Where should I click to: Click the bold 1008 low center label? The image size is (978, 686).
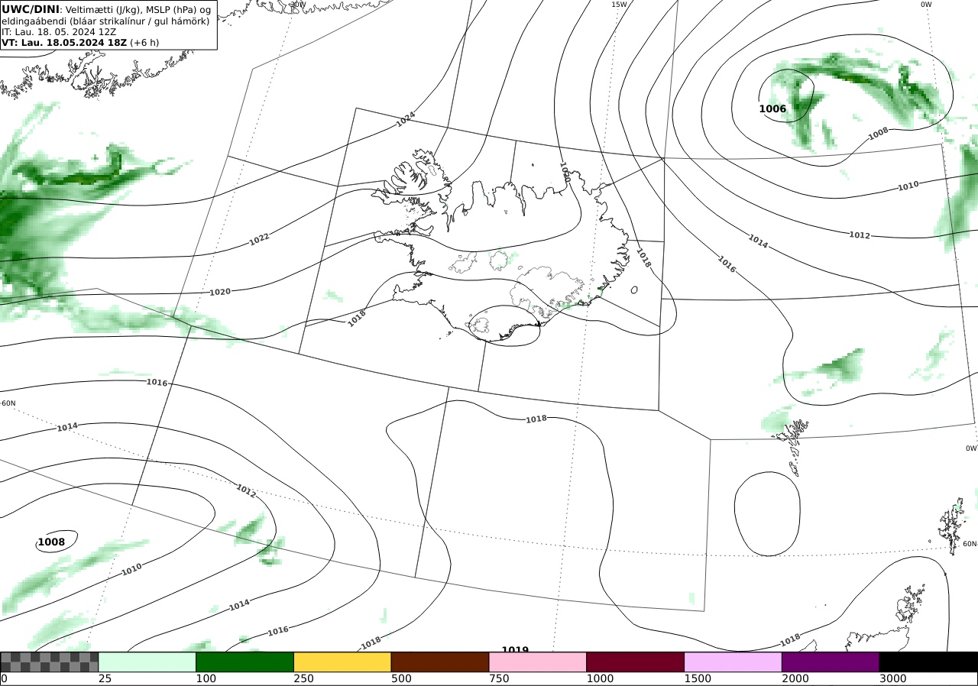point(51,542)
